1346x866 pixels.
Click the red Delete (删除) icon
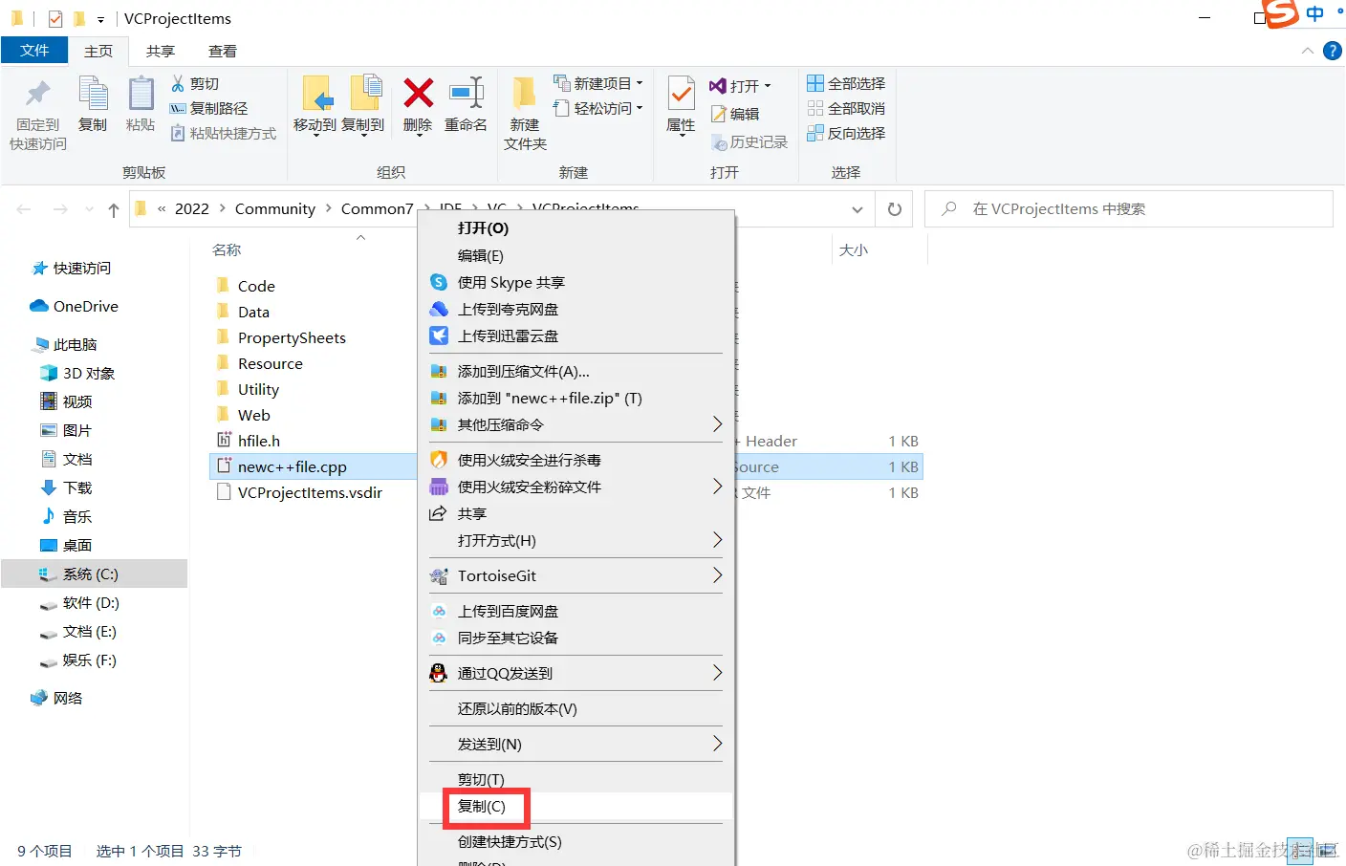point(418,94)
